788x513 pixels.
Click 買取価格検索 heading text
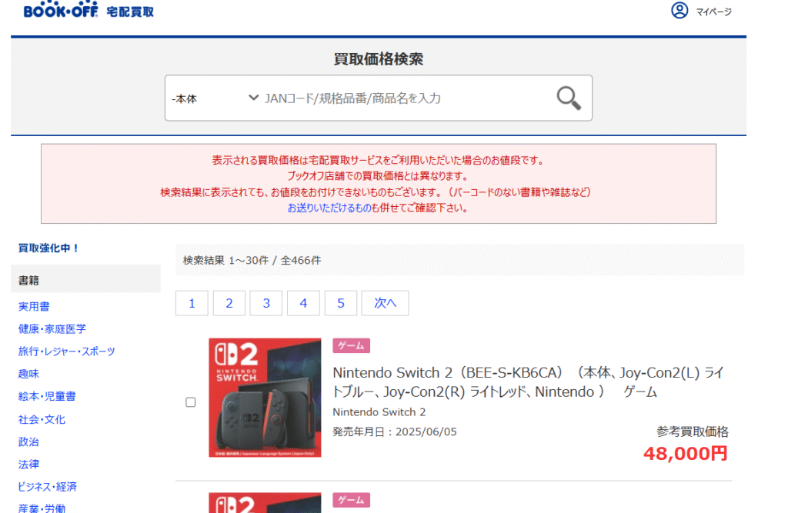(x=379, y=59)
